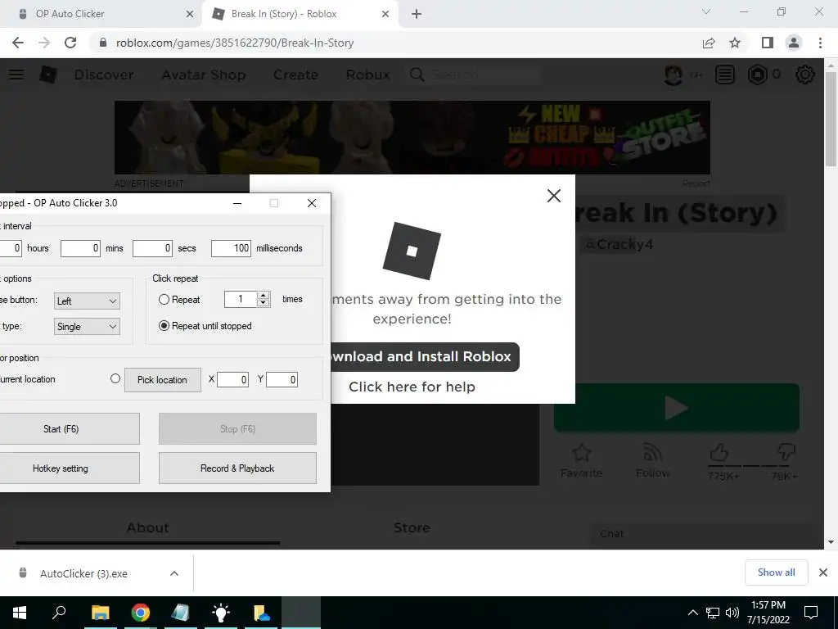This screenshot has height=629, width=838.
Task: Open File Explorer from taskbar
Action: tap(100, 613)
